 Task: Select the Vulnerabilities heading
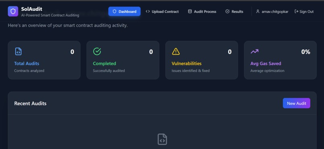pyautogui.click(x=187, y=63)
